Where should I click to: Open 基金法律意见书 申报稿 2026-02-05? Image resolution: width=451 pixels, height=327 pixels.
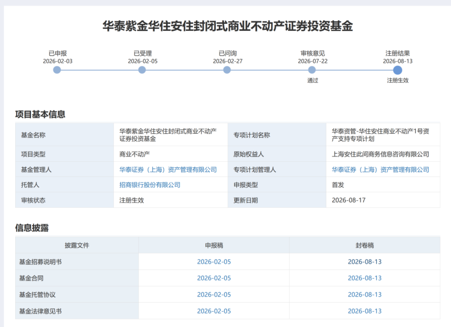214,311
